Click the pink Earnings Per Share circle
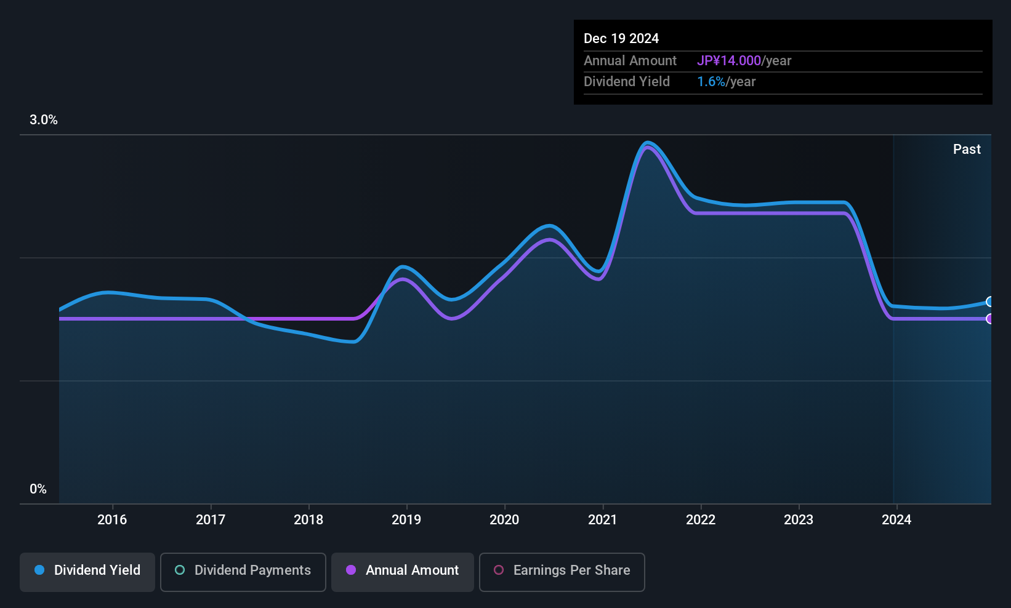 point(499,570)
